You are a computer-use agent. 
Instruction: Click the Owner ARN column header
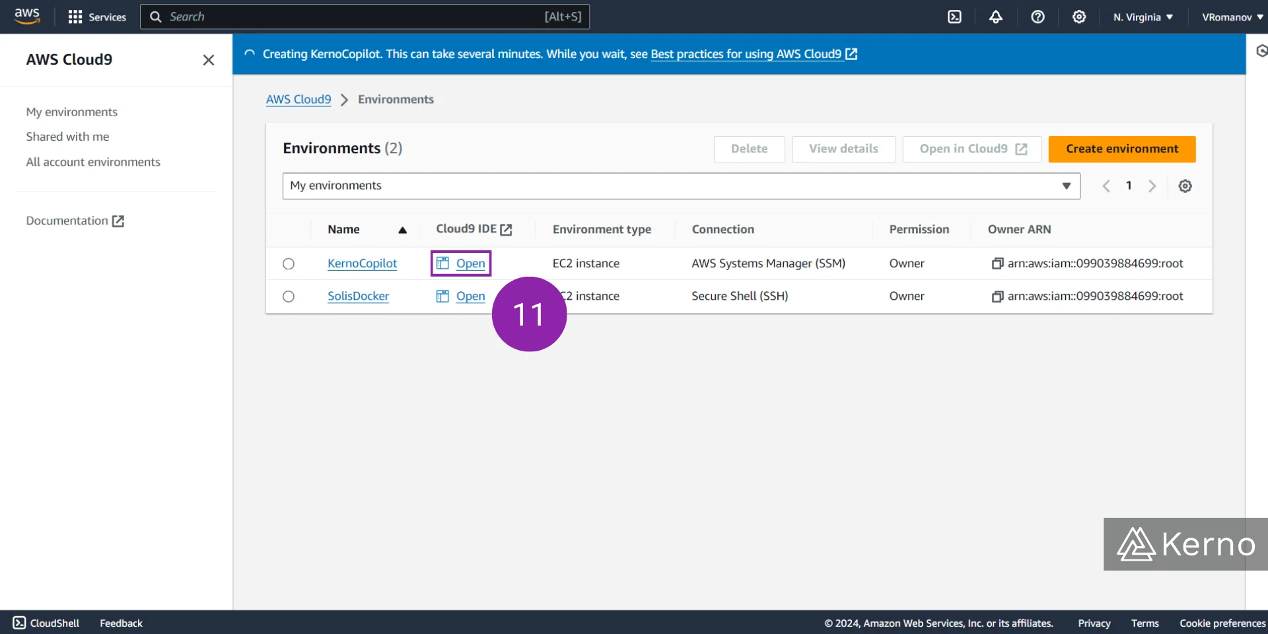[1019, 230]
